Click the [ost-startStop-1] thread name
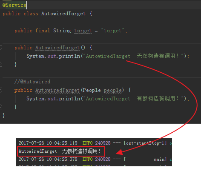Viewport: 201px width, 171px height. click(145, 143)
